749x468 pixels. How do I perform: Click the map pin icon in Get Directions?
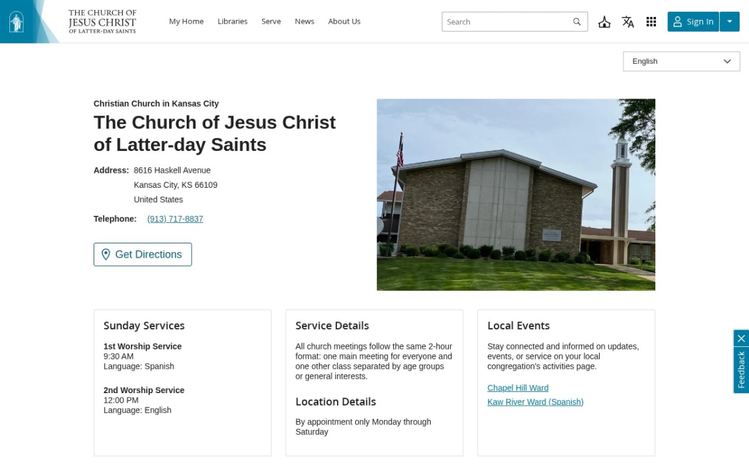105,255
